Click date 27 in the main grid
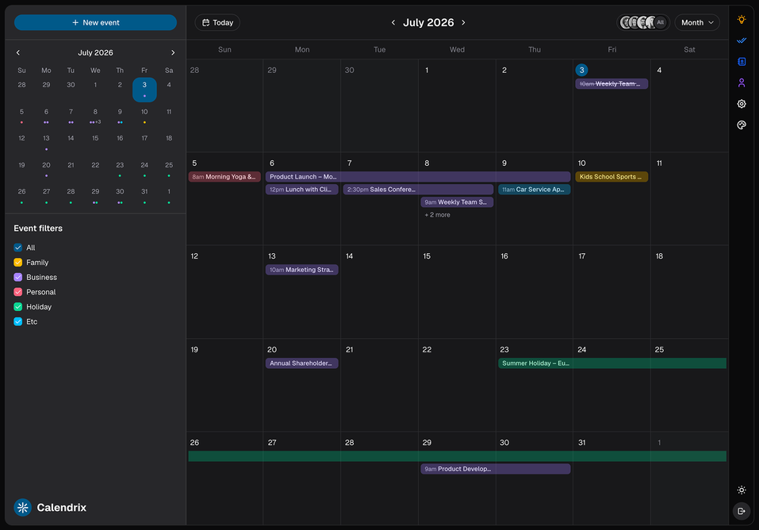Screen dimensions: 759x530 [x=272, y=443]
